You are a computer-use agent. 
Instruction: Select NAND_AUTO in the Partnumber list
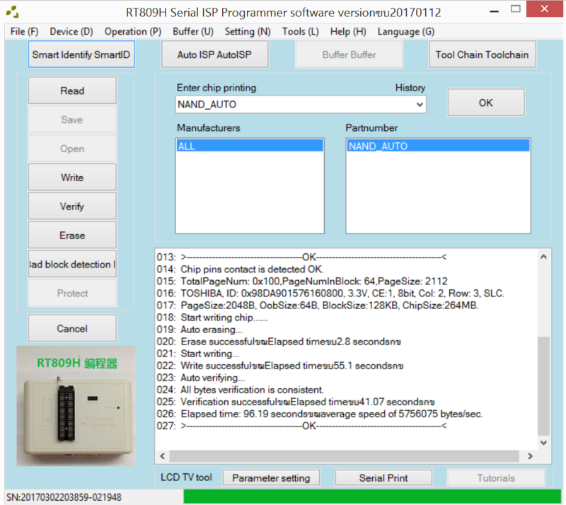pyautogui.click(x=437, y=145)
